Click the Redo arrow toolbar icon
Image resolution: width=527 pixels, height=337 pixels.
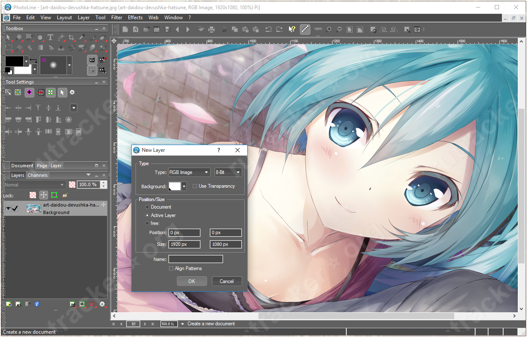click(x=279, y=29)
